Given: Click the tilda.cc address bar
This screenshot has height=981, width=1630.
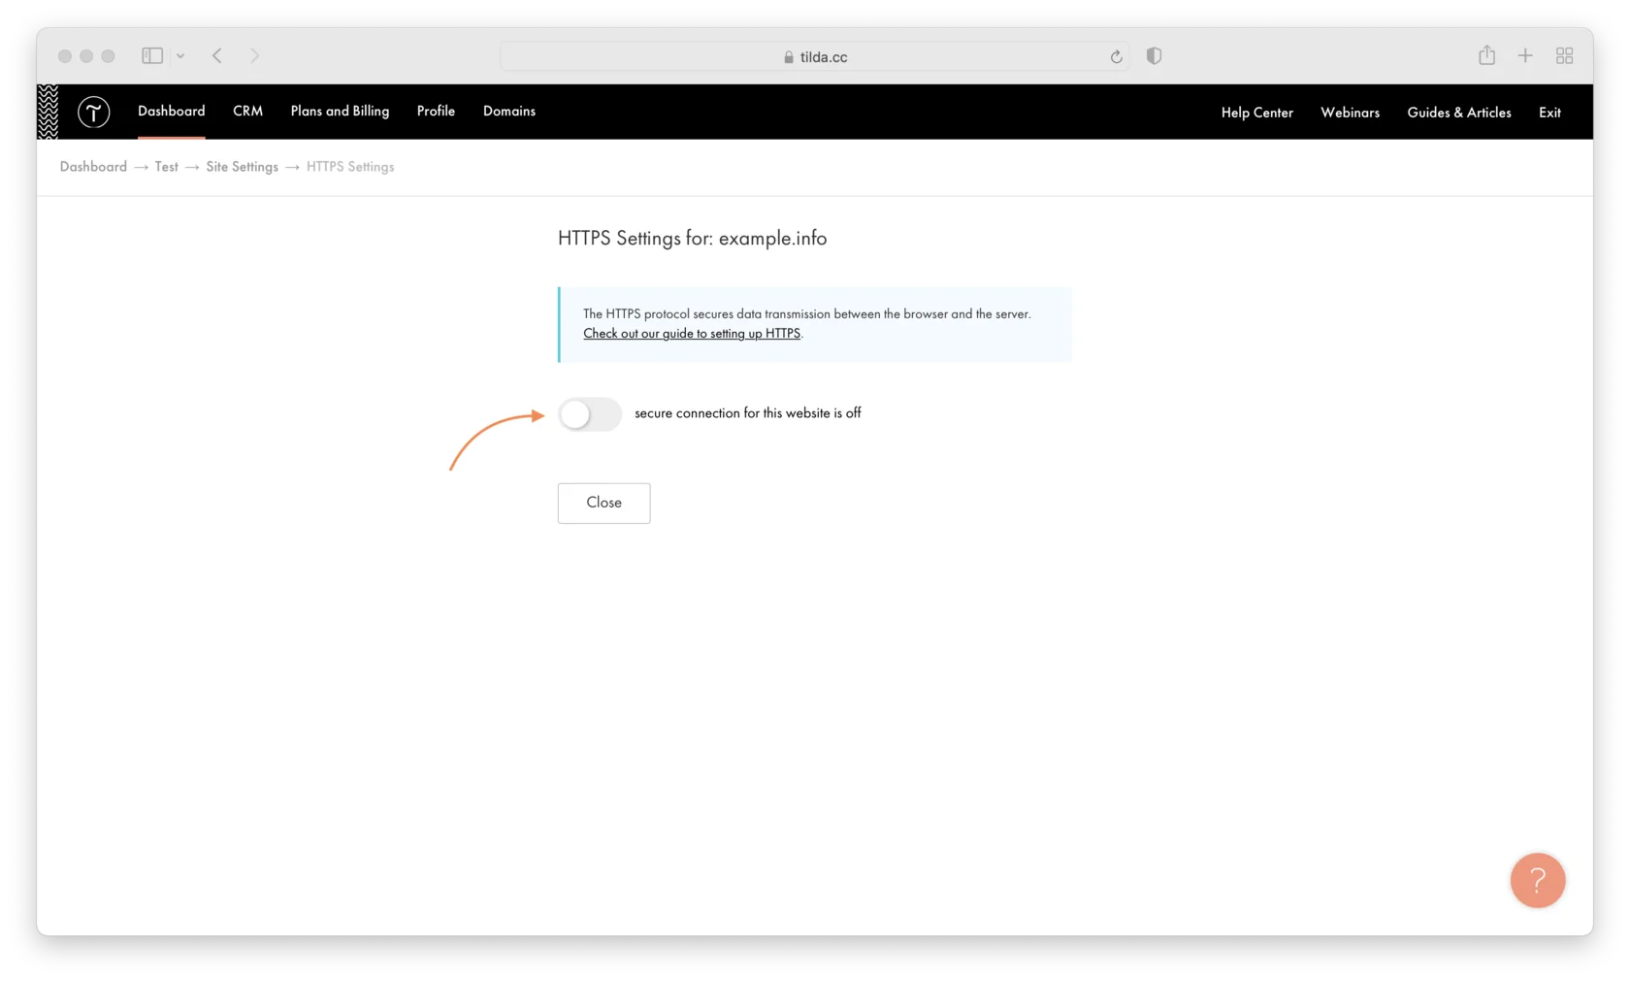Looking at the screenshot, I should click(815, 57).
